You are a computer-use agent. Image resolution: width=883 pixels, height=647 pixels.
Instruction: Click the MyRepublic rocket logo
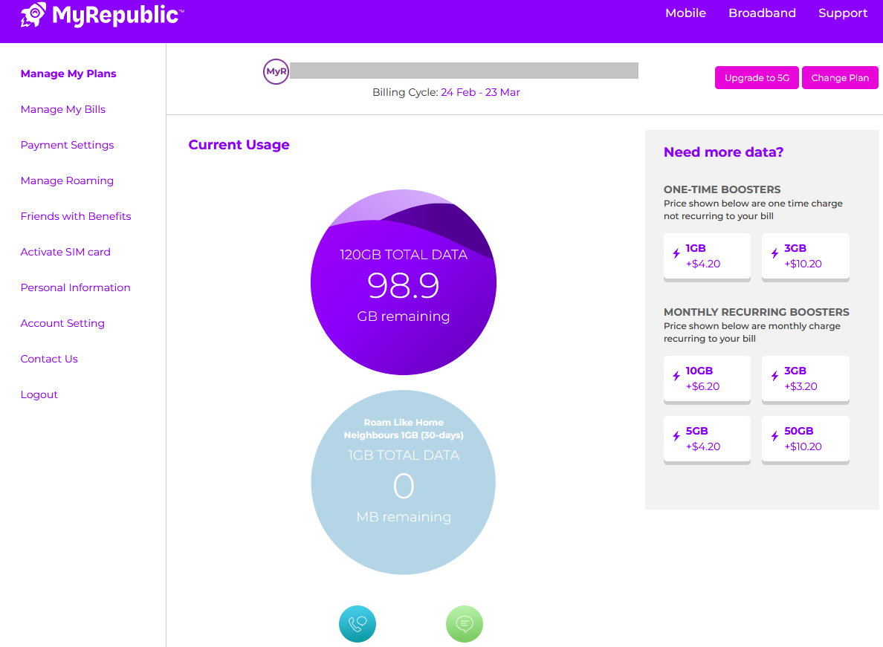pos(102,15)
